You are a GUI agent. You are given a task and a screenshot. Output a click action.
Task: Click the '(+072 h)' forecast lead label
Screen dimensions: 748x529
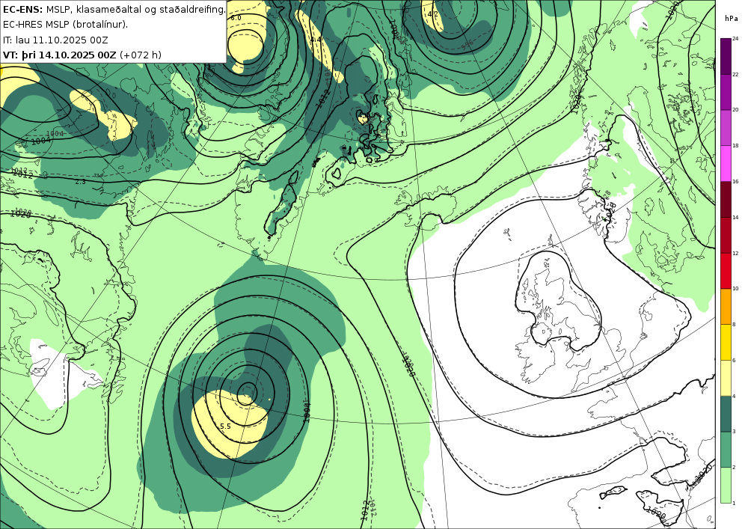click(x=141, y=55)
